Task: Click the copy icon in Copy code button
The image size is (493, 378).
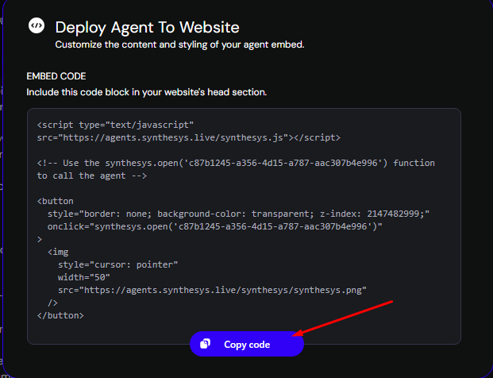Action: (206, 344)
